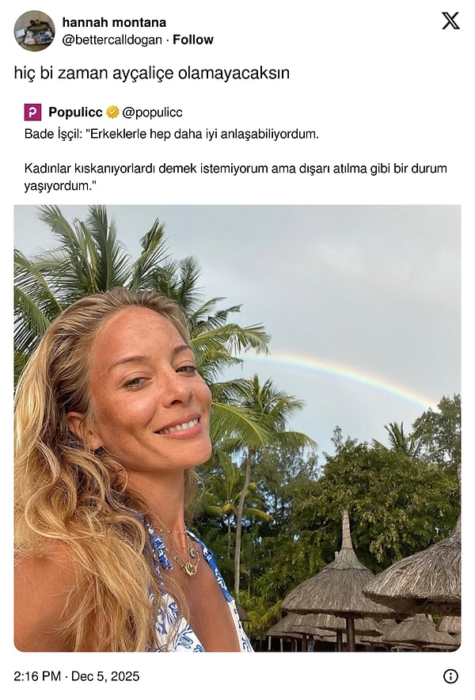Screen dimensions: 475x700
Task: Click the X logo icon
Action: pyautogui.click(x=450, y=21)
